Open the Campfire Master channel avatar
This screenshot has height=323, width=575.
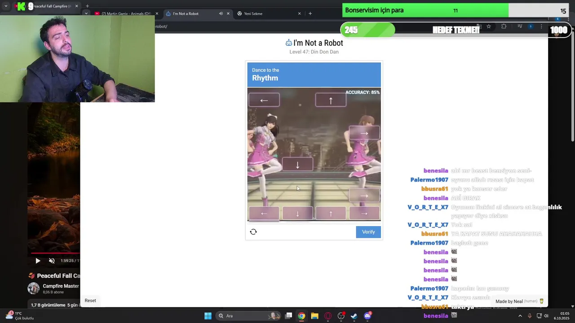(x=34, y=288)
